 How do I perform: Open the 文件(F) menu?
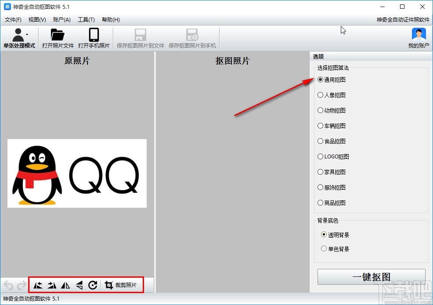[x=13, y=20]
